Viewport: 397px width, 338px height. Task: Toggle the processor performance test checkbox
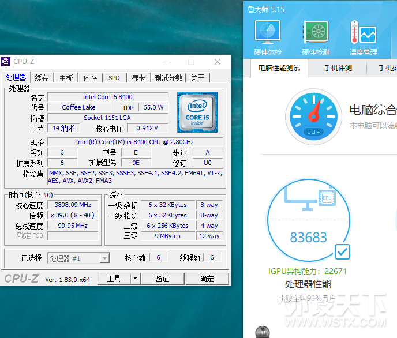(x=342, y=251)
